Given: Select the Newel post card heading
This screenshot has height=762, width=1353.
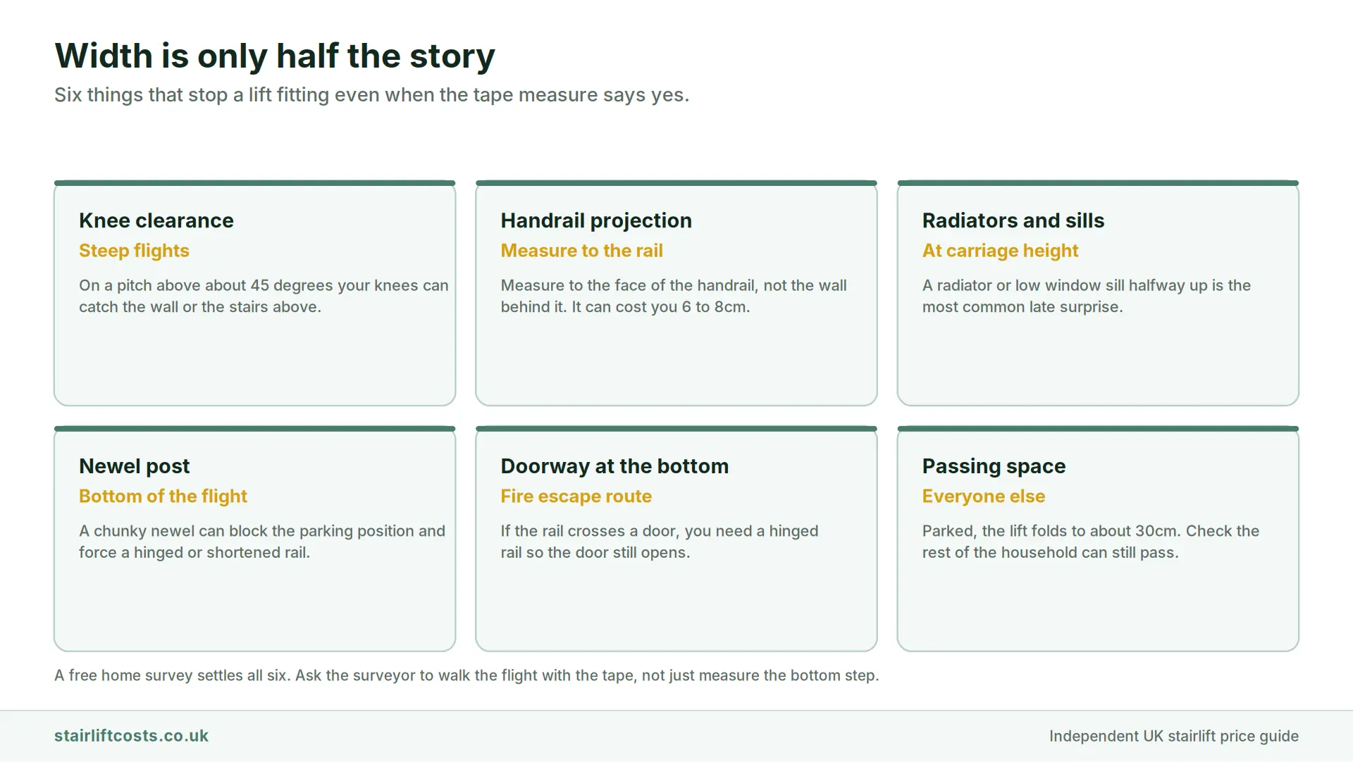Looking at the screenshot, I should 134,466.
